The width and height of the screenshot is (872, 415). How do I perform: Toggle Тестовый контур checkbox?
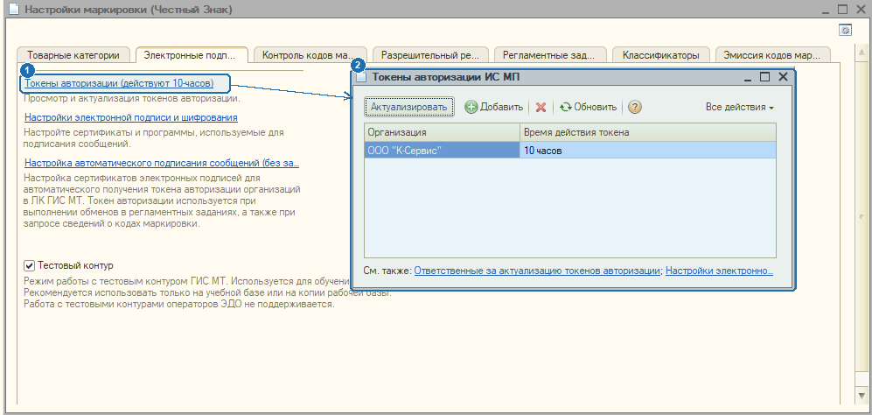coord(30,265)
